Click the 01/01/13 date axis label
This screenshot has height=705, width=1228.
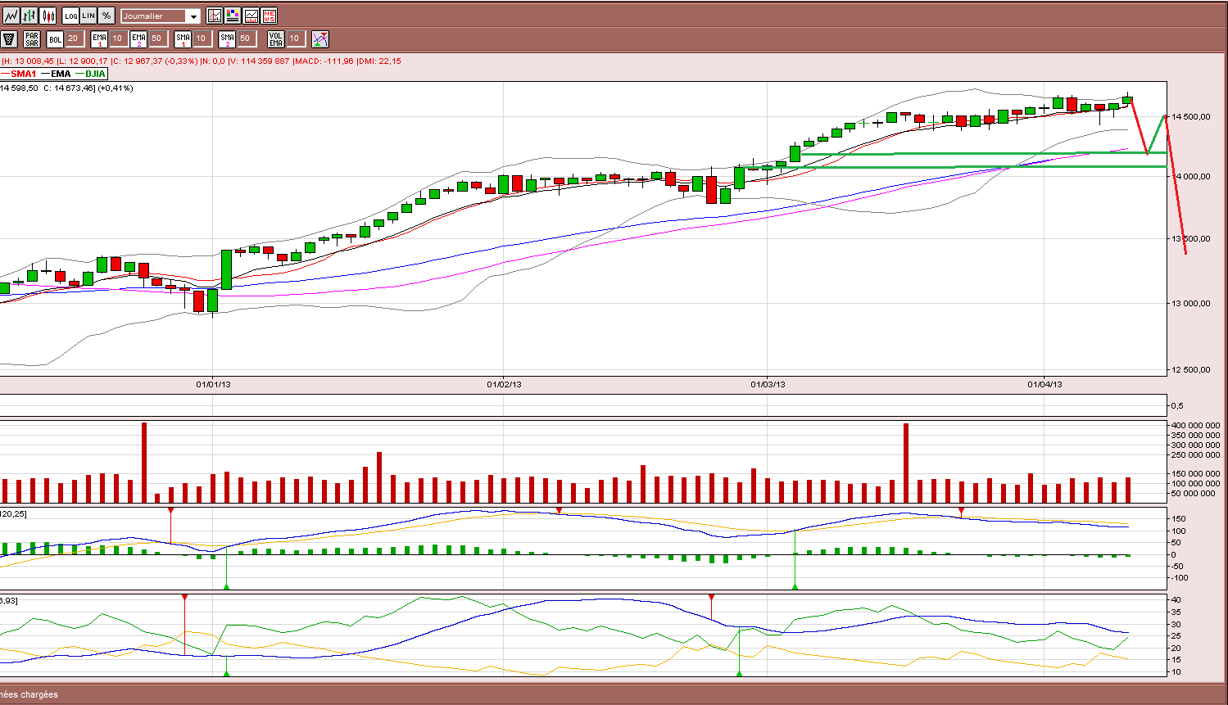(x=213, y=384)
